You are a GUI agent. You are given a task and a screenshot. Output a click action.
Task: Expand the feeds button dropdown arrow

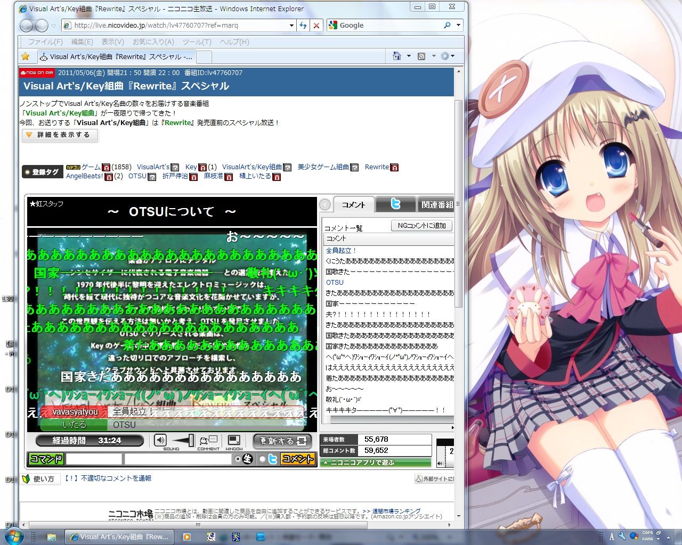pyautogui.click(x=433, y=56)
